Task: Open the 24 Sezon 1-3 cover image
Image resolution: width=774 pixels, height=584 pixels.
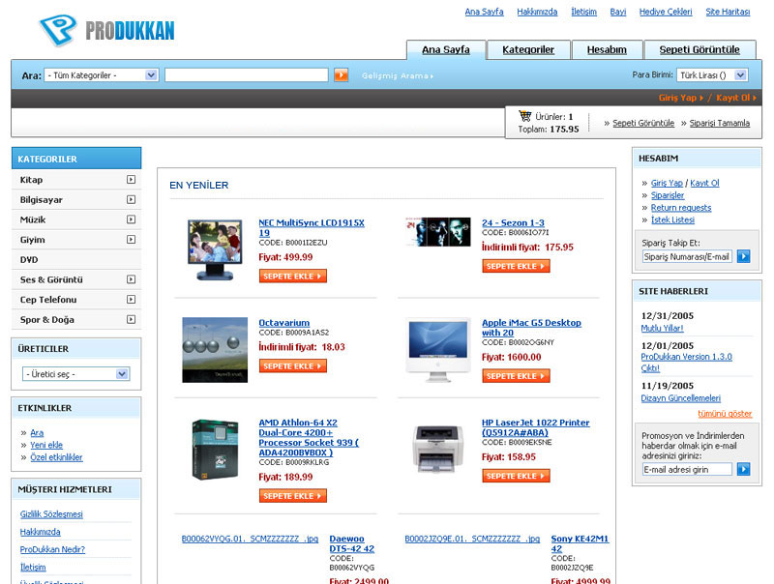Action: coord(438,232)
